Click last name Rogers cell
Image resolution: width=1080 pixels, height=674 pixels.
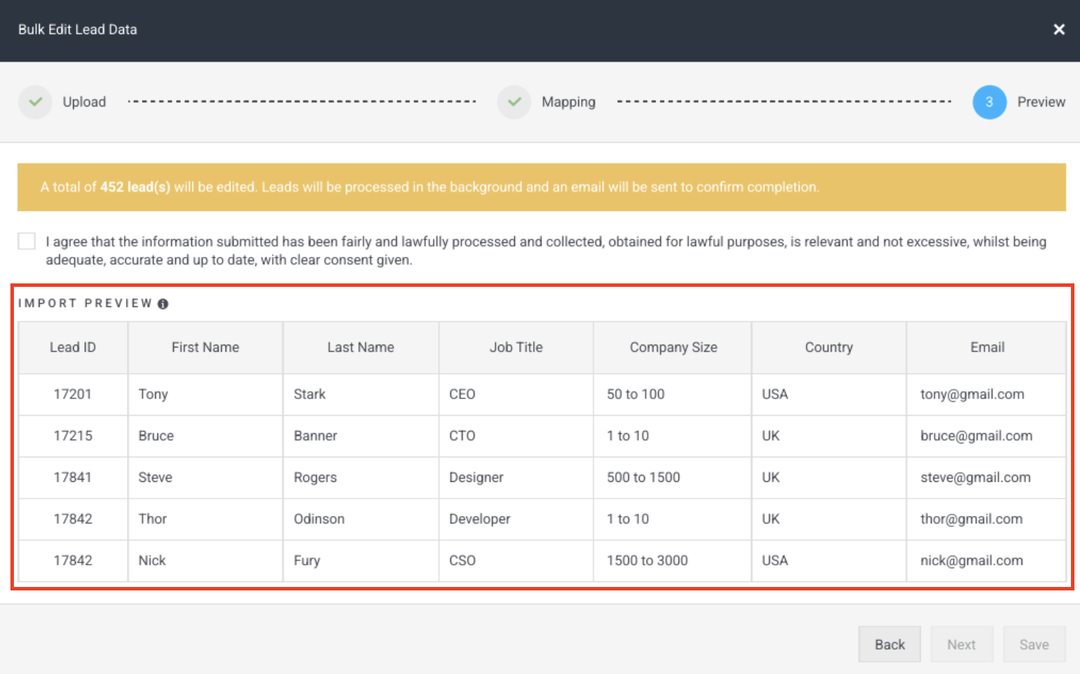point(360,478)
